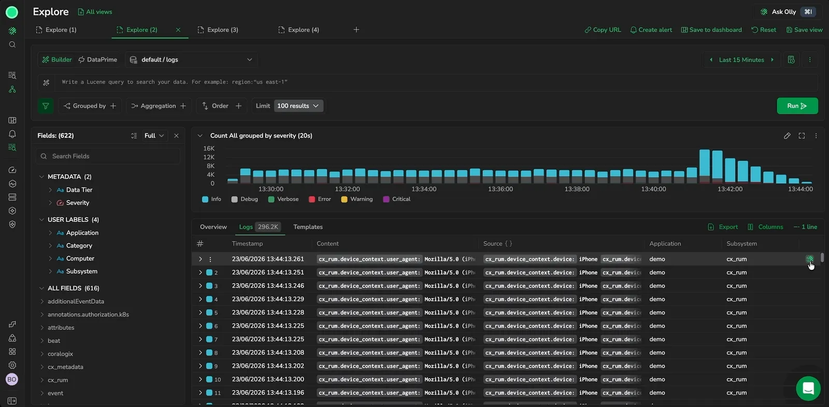The width and height of the screenshot is (829, 407).
Task: Collapse the USER LABELS section
Action: coord(41,220)
